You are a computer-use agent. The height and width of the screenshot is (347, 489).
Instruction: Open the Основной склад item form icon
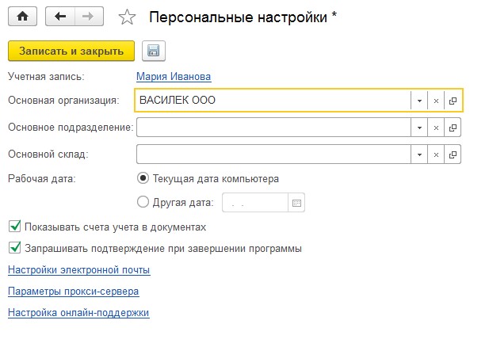[453, 154]
